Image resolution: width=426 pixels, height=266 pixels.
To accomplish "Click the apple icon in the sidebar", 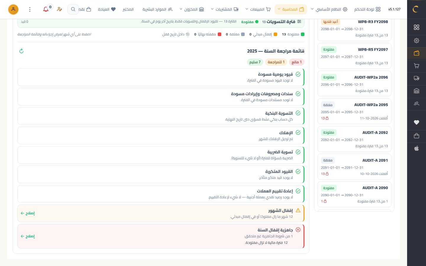I will [417, 148].
